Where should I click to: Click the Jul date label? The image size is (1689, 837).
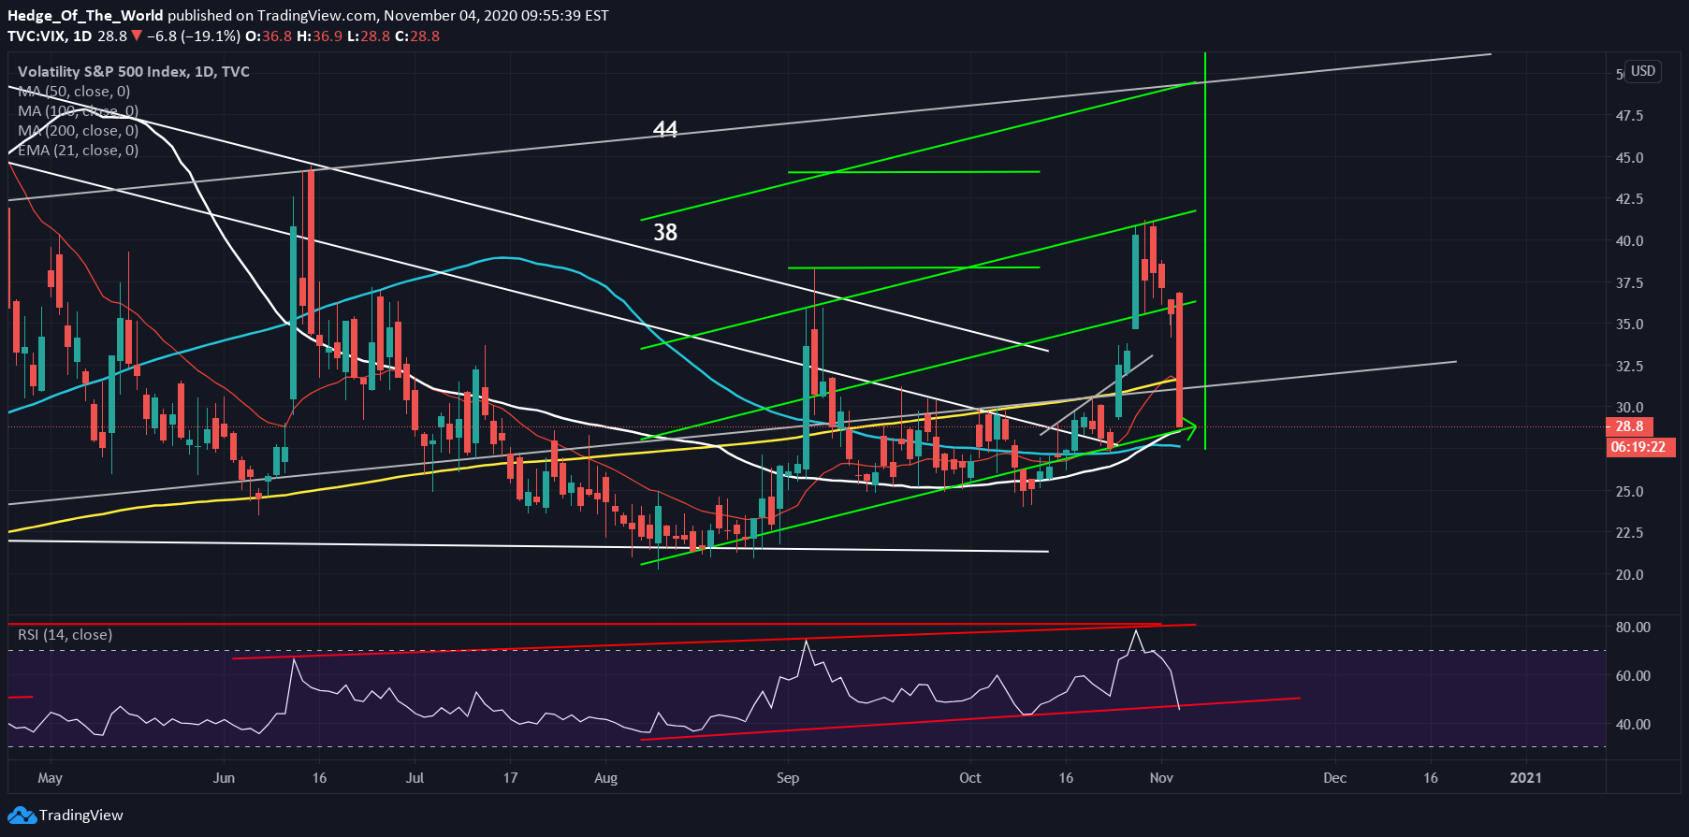(x=415, y=778)
